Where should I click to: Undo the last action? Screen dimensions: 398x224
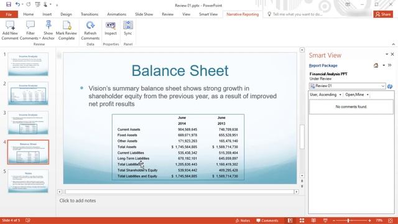[x=17, y=4]
